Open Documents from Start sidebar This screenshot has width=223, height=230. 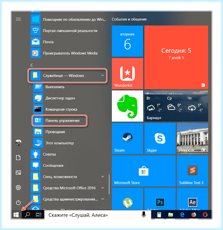click(x=18, y=158)
